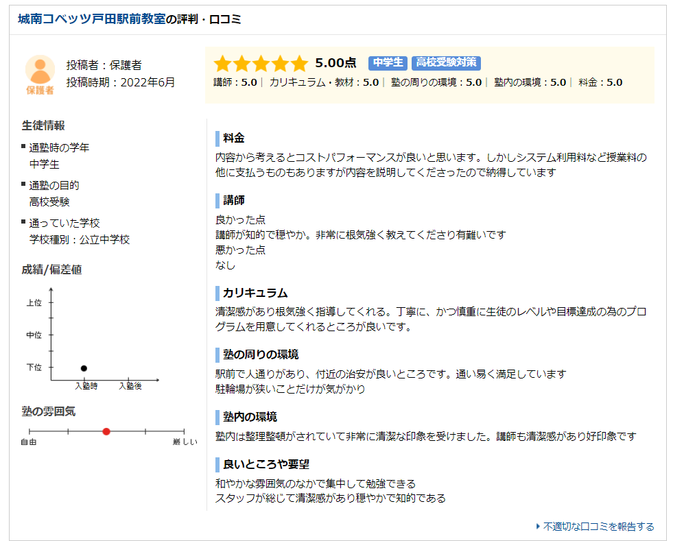Click the 中位 axis label

click(34, 335)
